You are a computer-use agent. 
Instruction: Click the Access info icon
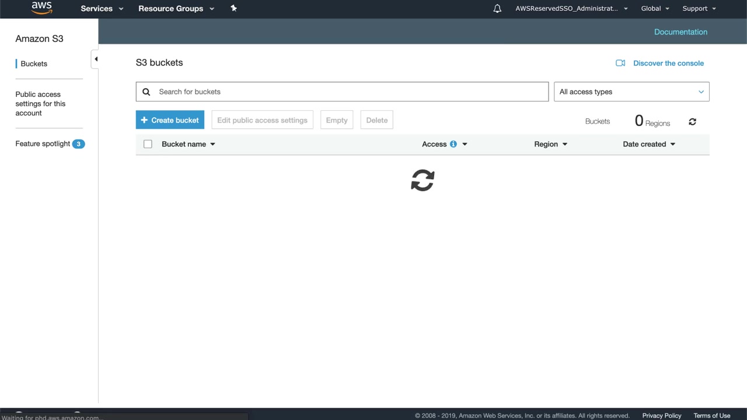[x=453, y=144]
